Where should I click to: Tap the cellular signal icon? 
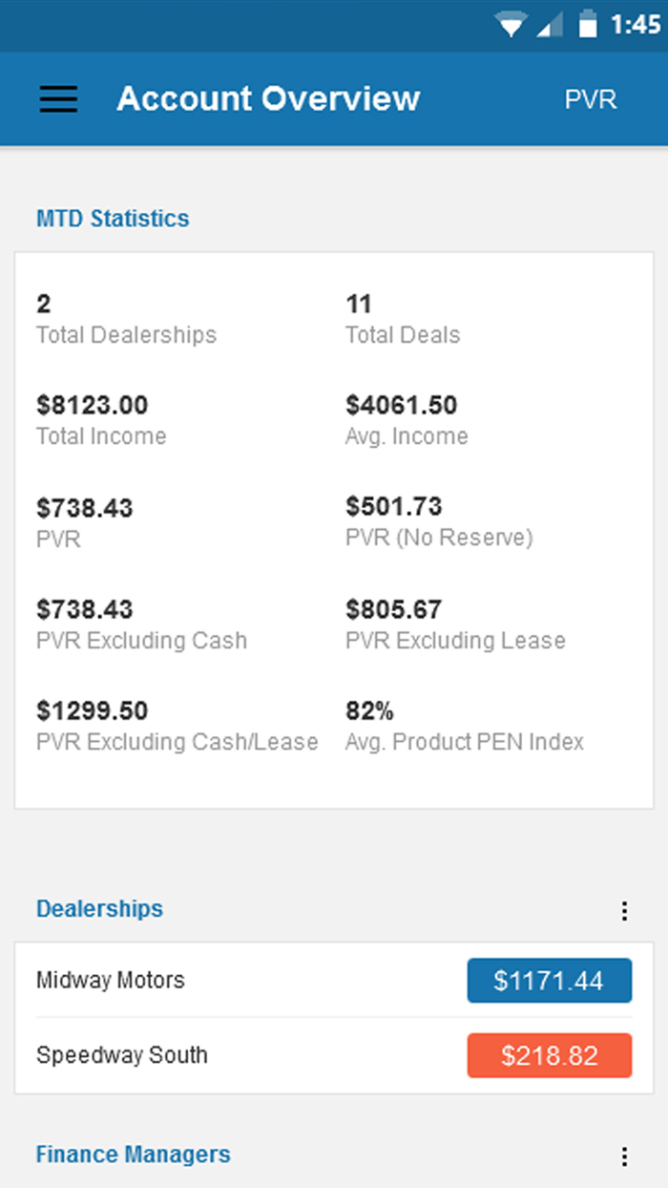(552, 26)
